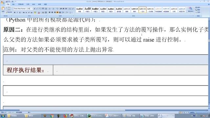
Task: Apply the 副标题 style
Action: 119,10
